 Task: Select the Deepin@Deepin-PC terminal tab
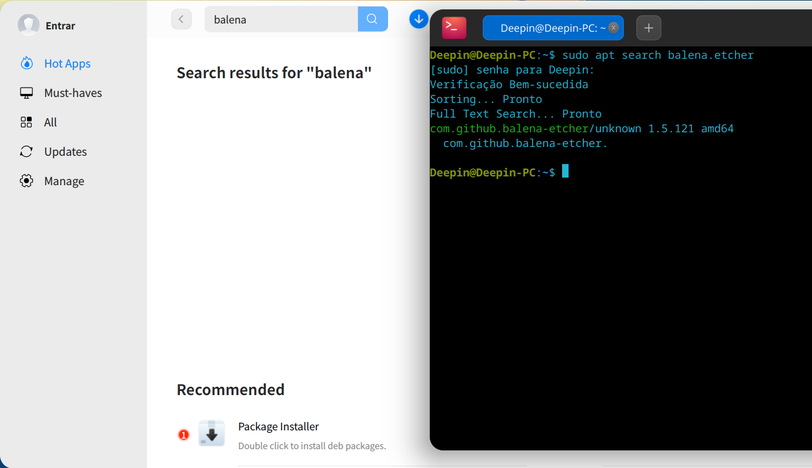click(x=553, y=28)
